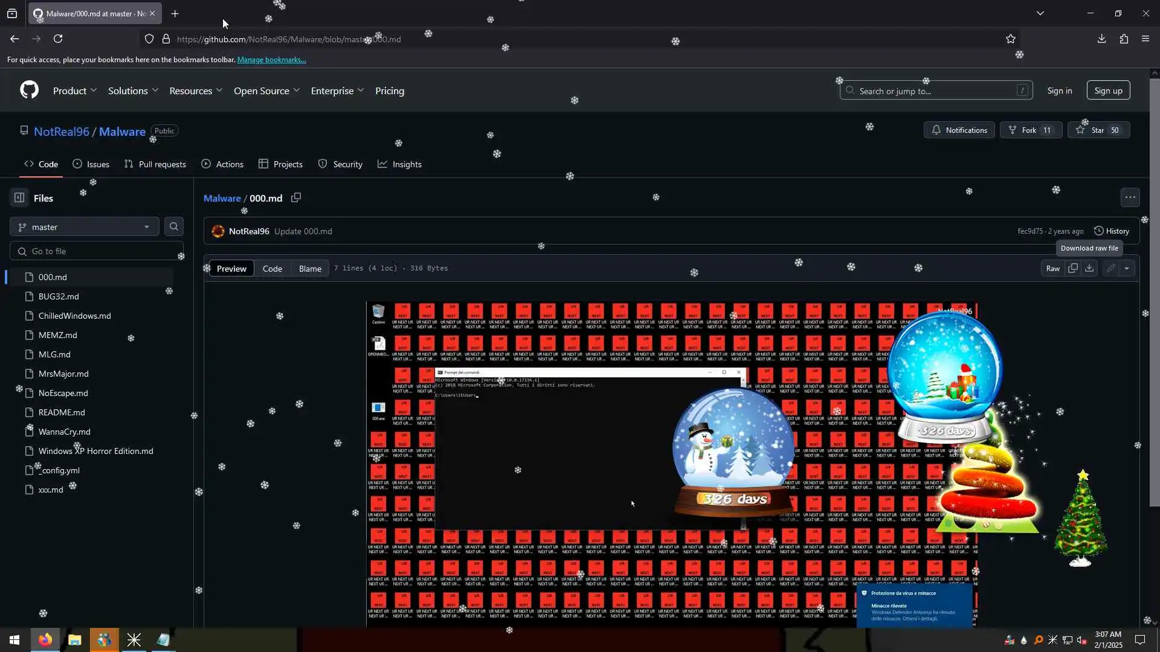Switch to Blame view mode
The height and width of the screenshot is (652, 1160).
310,269
